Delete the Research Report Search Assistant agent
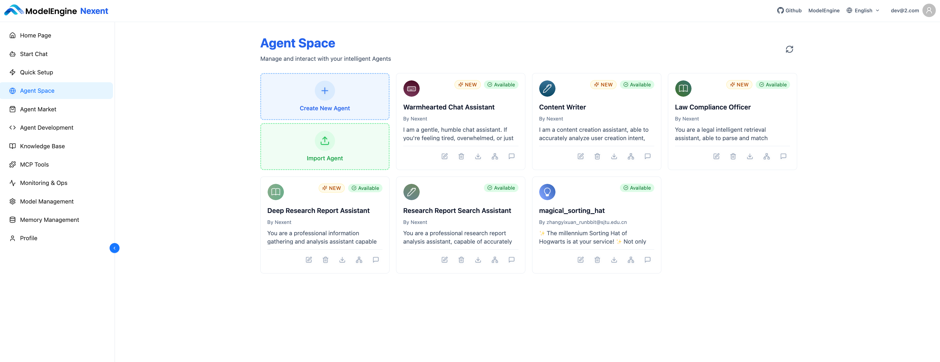Screen dimensions: 940x362 [461, 260]
